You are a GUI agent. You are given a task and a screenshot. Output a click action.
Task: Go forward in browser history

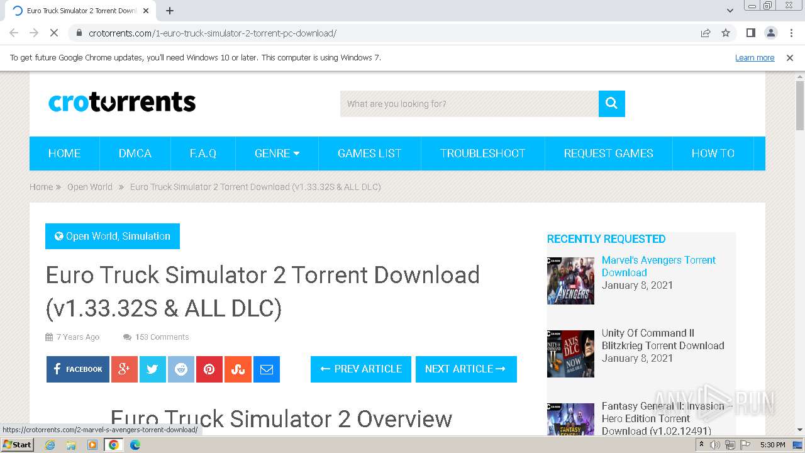tap(34, 33)
